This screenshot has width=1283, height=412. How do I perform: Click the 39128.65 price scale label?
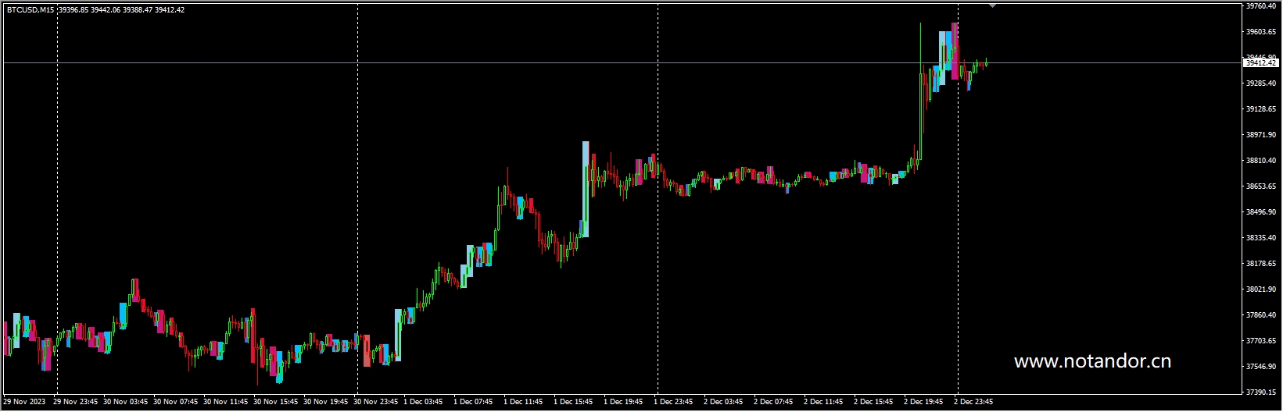1260,109
